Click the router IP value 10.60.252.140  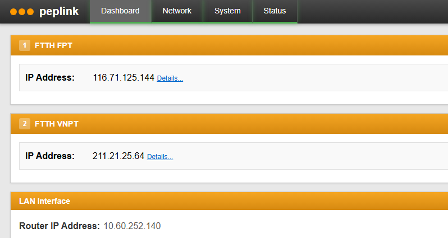132,226
